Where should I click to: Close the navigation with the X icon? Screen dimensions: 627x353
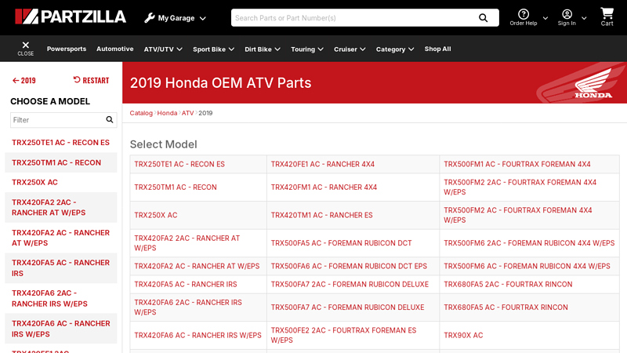(26, 45)
